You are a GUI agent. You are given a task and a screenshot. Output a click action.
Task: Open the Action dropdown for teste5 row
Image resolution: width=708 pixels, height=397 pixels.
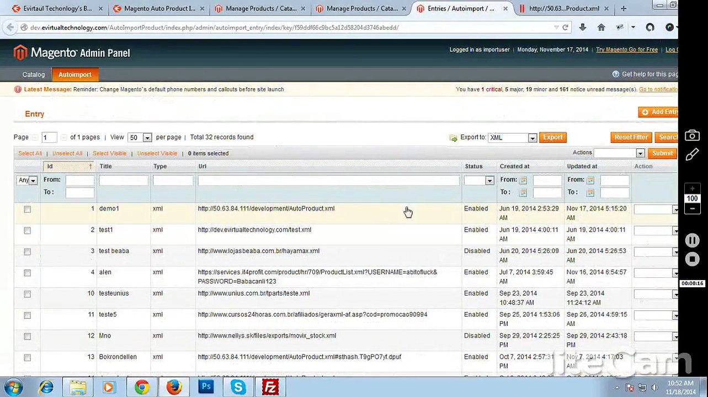click(x=656, y=315)
